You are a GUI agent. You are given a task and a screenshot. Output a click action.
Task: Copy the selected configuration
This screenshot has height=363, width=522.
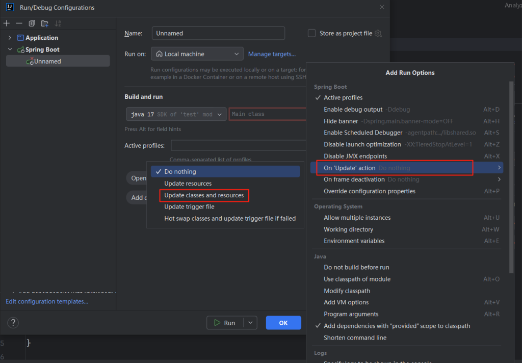coord(32,23)
